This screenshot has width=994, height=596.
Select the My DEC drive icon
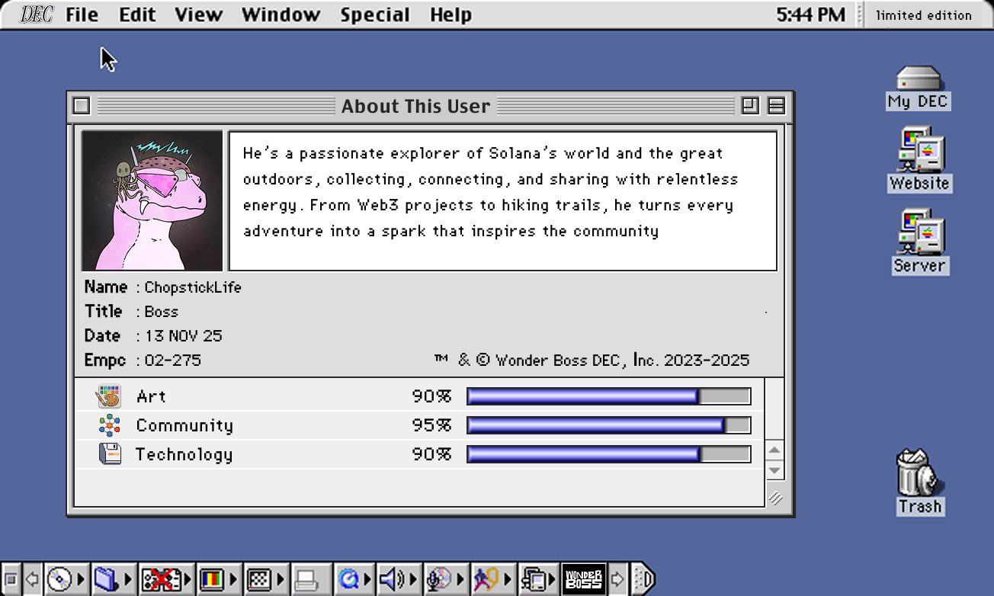pyautogui.click(x=918, y=88)
